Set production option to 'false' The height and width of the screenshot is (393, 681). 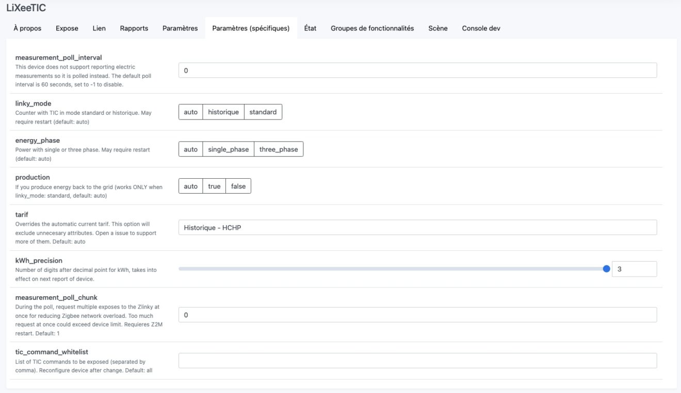pyautogui.click(x=238, y=186)
